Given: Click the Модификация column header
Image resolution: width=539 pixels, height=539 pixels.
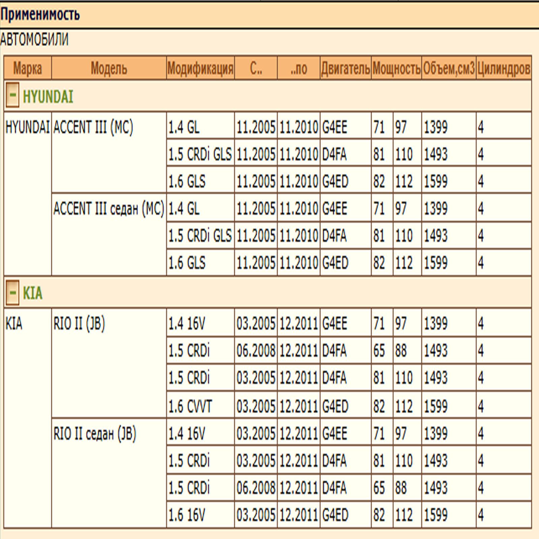Looking at the screenshot, I should tap(200, 68).
